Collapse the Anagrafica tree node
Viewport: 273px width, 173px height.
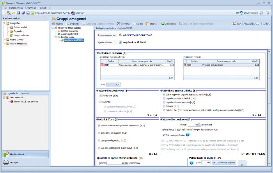(x=4, y=23)
